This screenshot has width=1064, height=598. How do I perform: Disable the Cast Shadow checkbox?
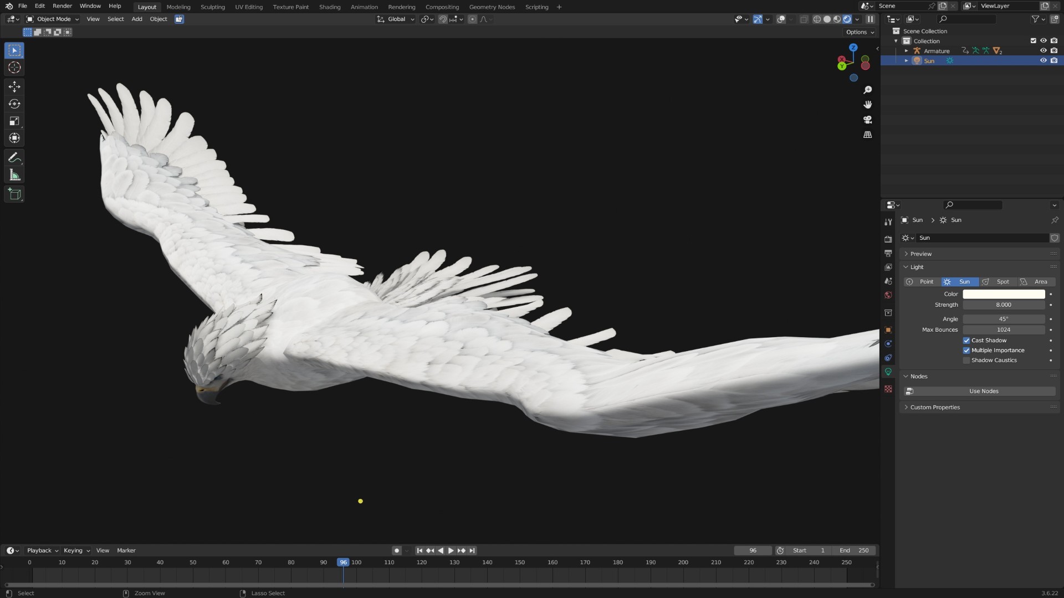(x=966, y=341)
